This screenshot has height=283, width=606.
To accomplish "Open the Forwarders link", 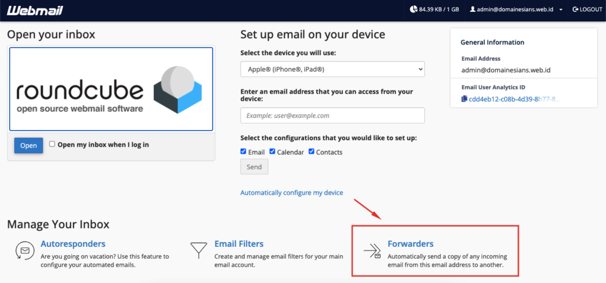I will click(x=411, y=244).
